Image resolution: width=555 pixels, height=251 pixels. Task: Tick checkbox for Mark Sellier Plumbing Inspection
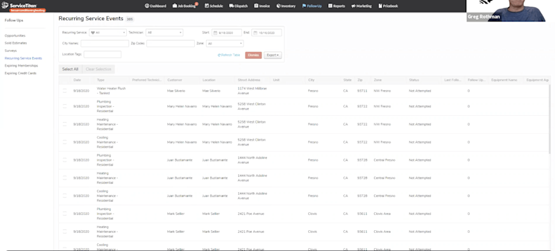point(65,214)
